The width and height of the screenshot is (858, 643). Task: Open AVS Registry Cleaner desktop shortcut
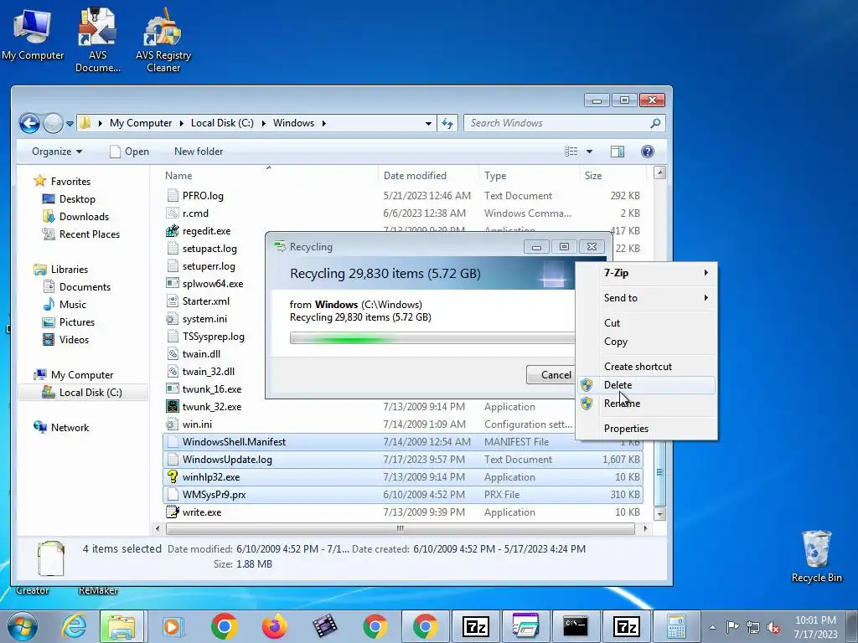pos(163,39)
